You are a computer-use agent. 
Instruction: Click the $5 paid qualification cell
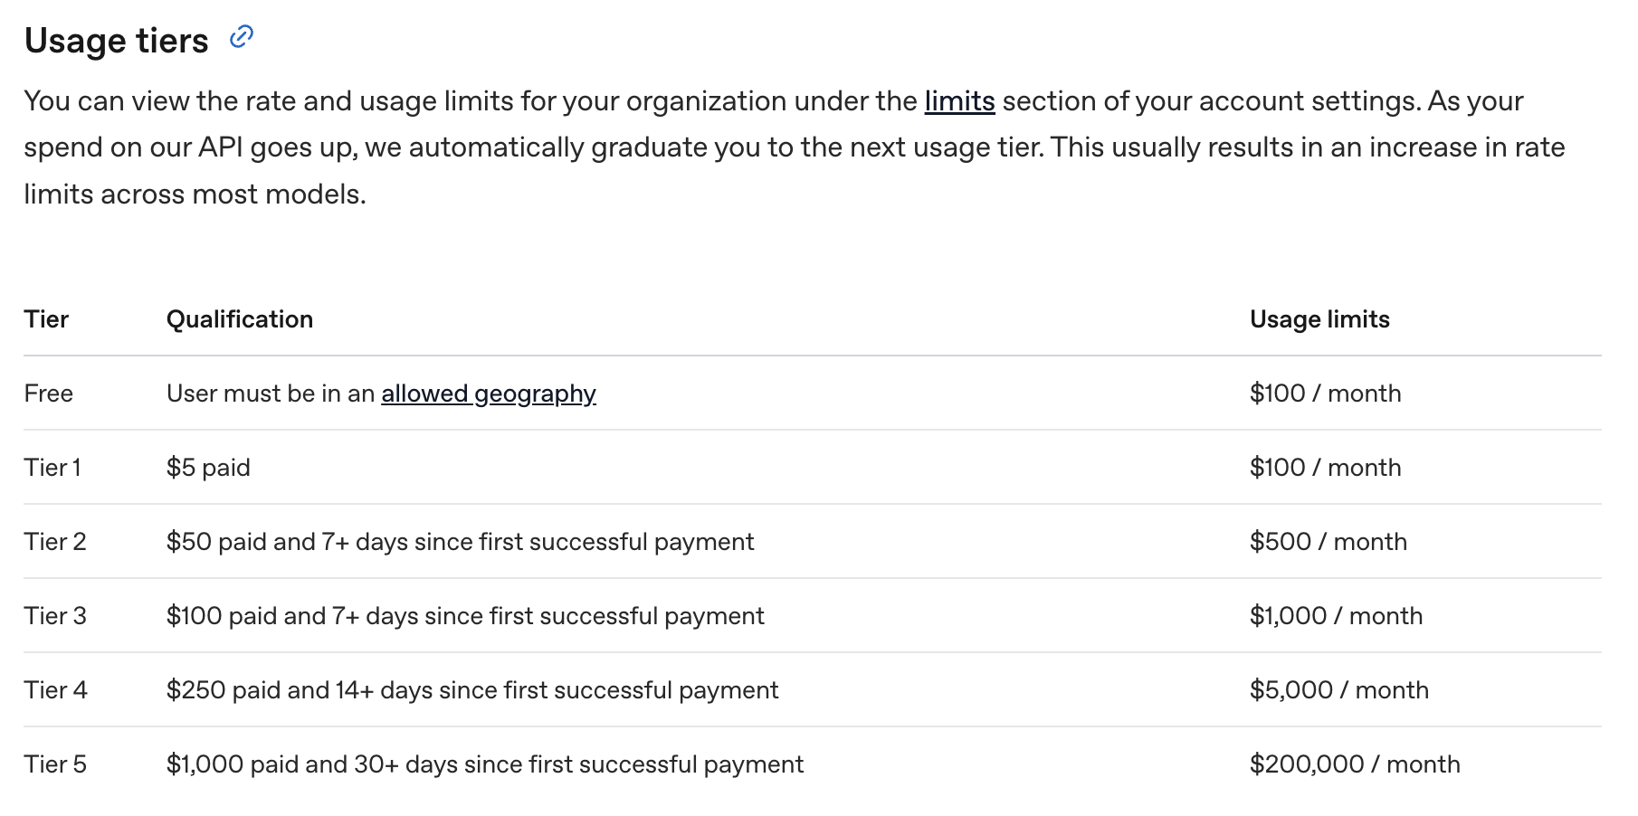[208, 468]
